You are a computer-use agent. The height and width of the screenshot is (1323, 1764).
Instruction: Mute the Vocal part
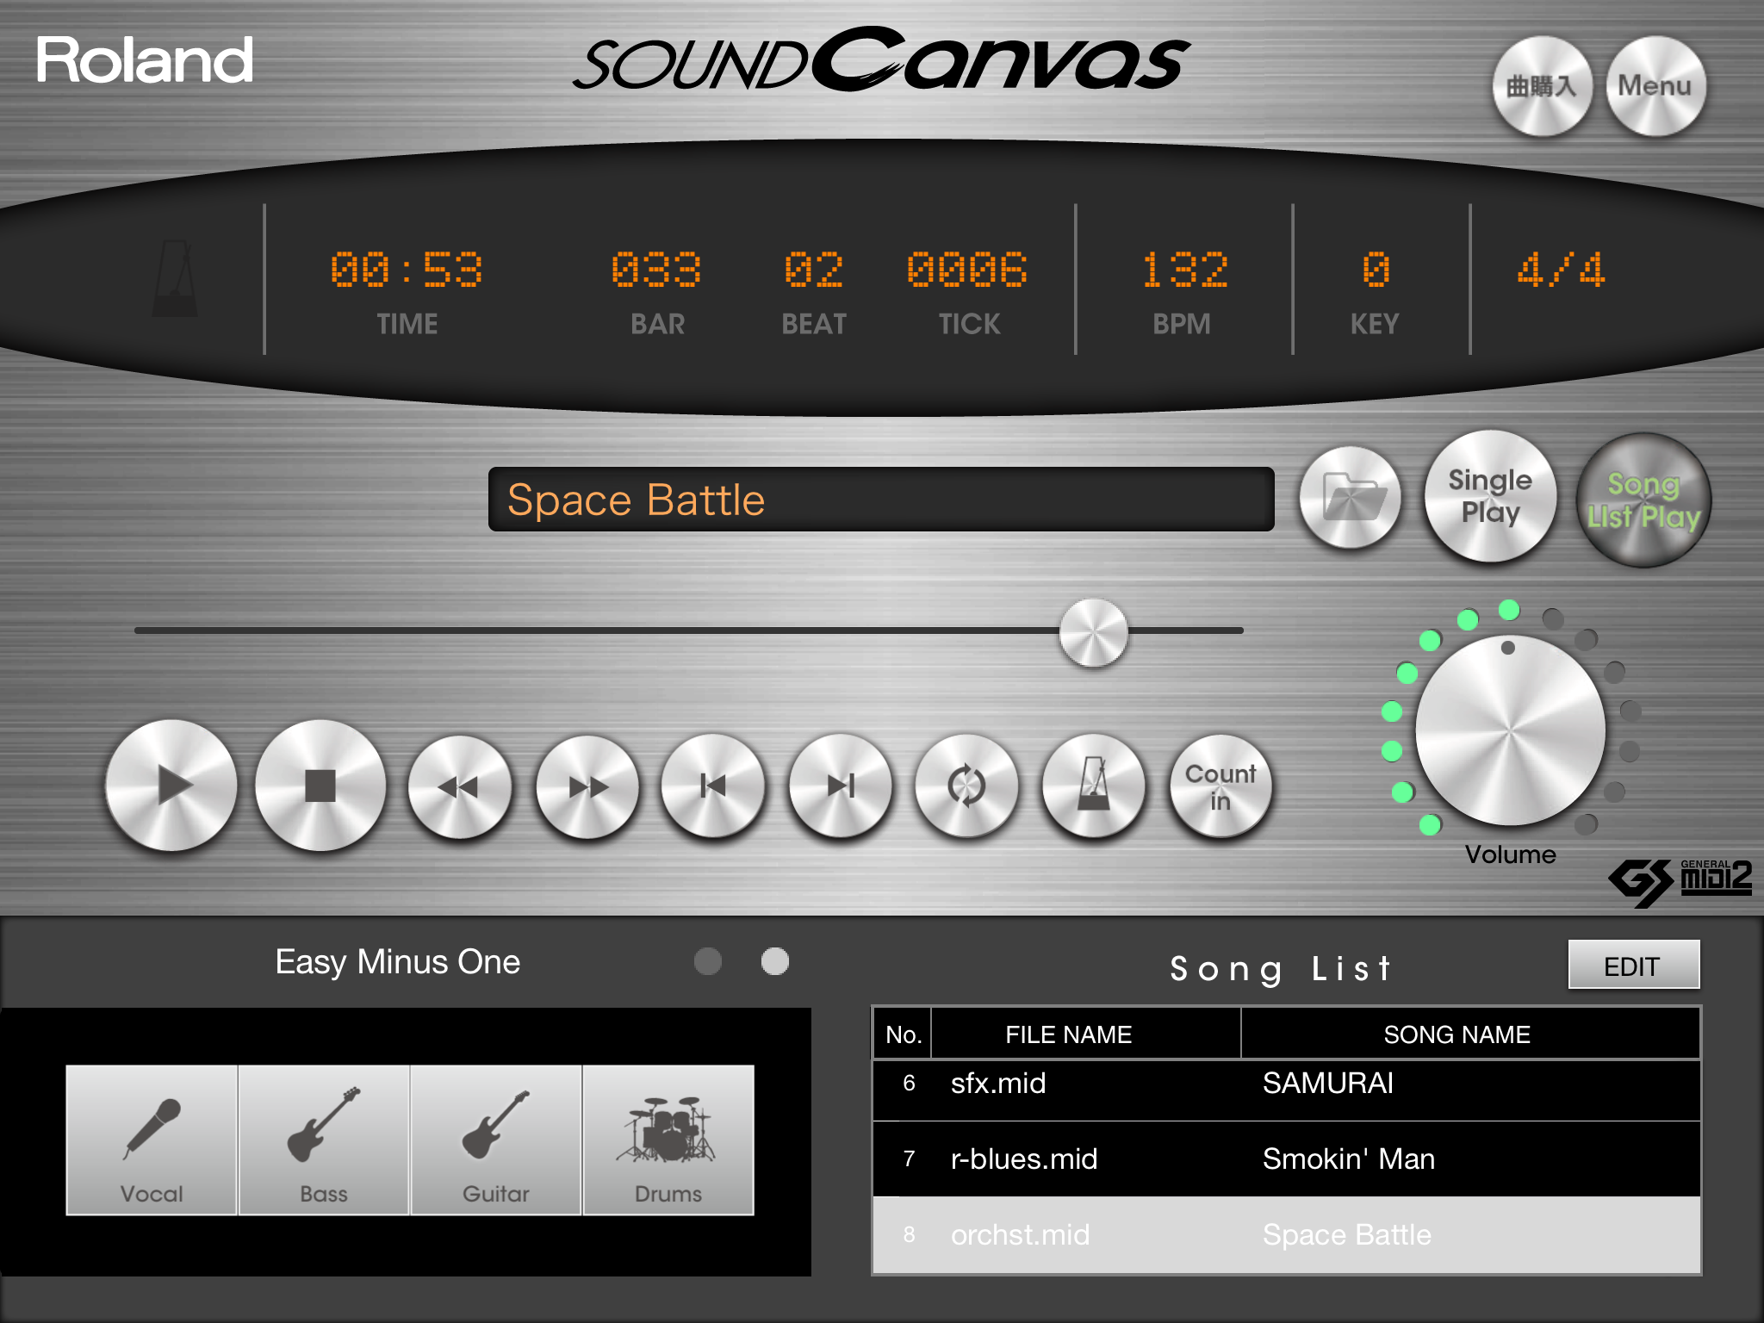152,1140
